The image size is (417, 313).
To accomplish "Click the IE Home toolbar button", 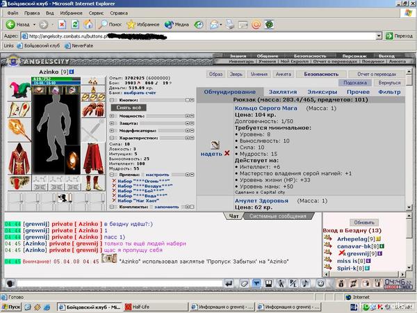I will [88, 25].
